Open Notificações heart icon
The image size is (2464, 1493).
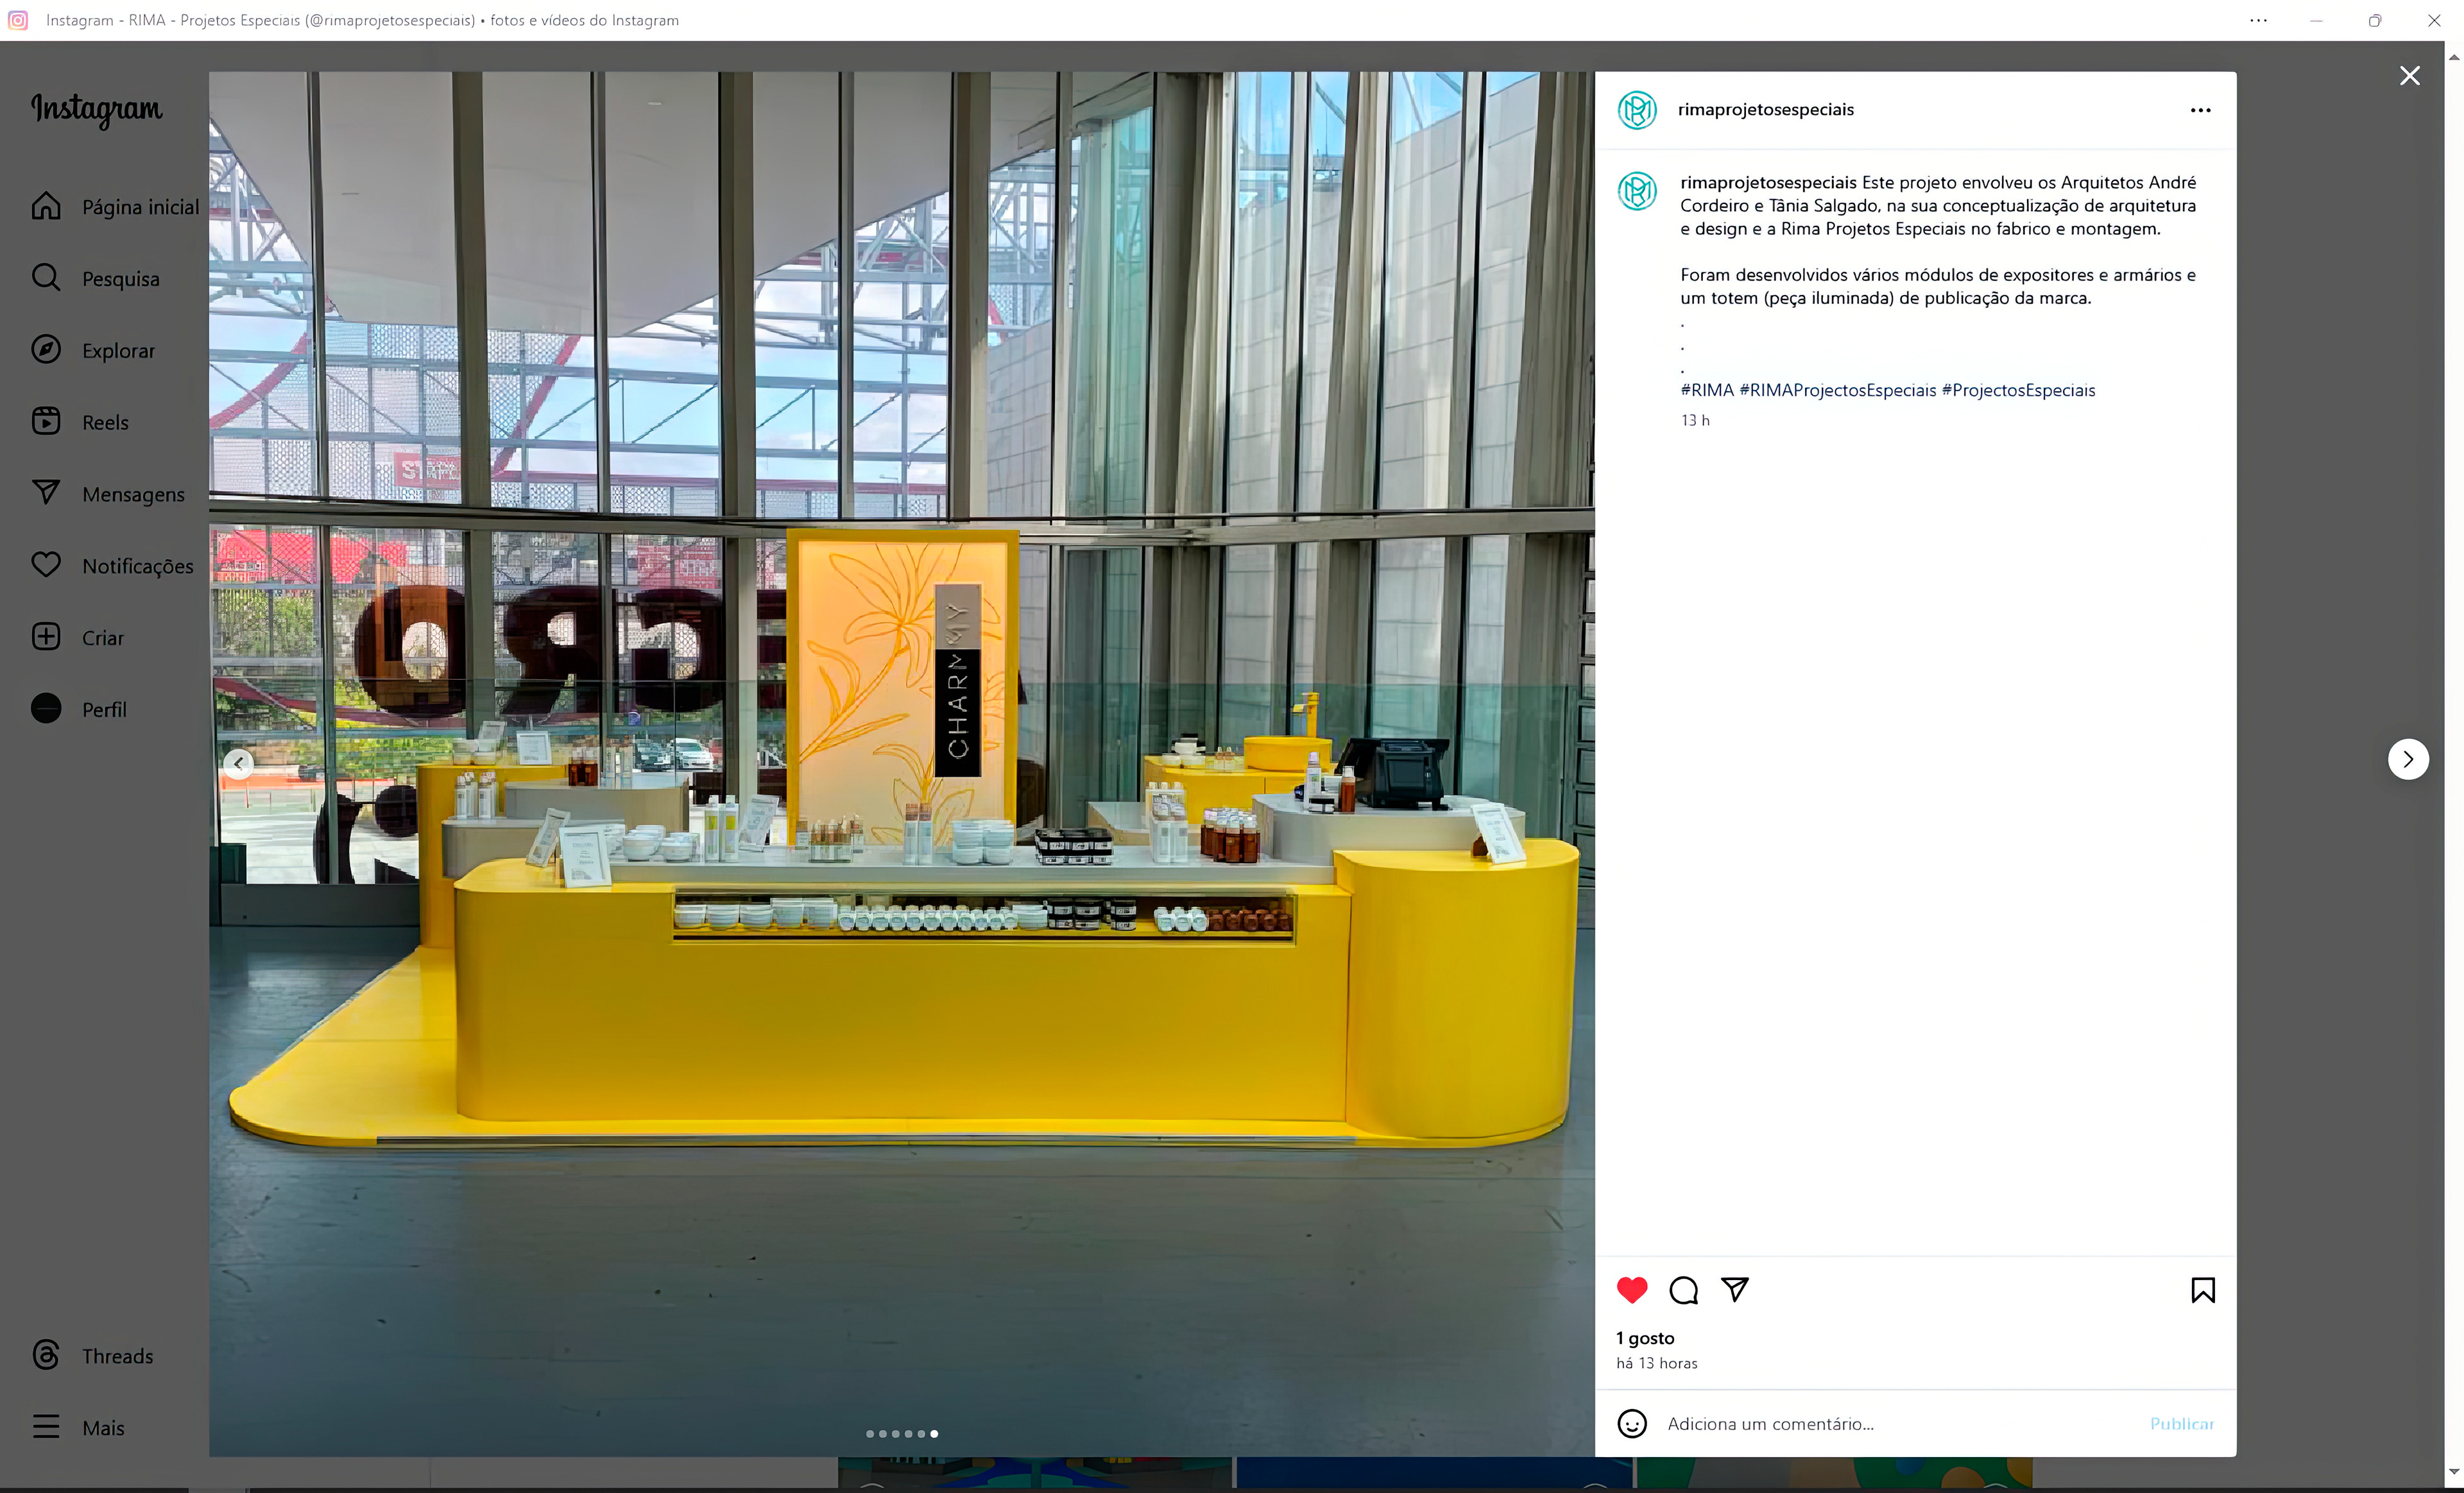46,564
